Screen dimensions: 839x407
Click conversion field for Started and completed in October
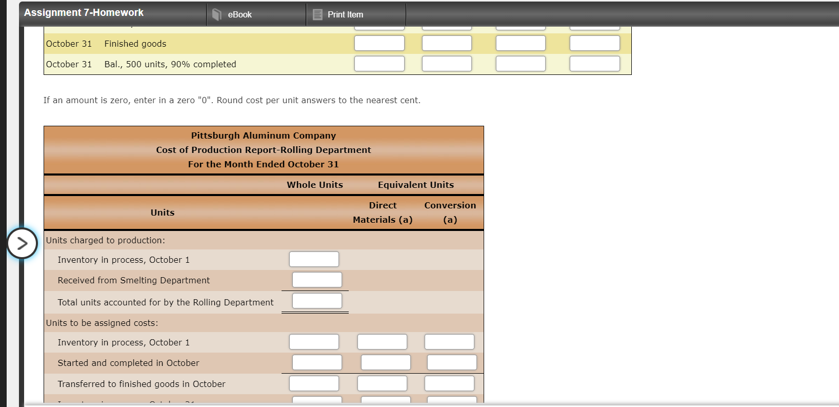pos(452,362)
